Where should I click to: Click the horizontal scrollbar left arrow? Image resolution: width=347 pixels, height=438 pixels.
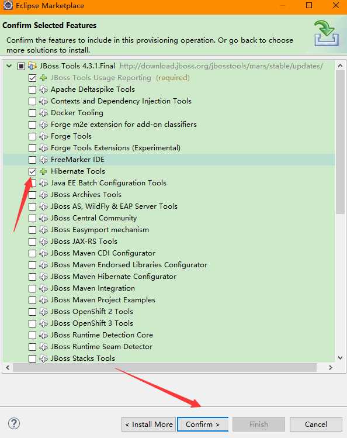[8, 368]
